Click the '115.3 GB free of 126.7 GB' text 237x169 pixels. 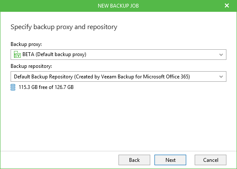[46, 87]
